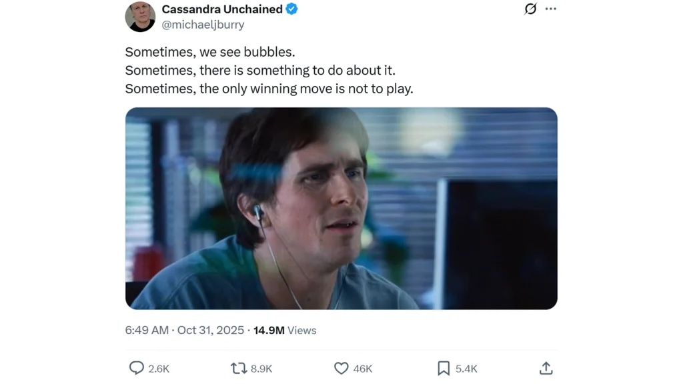Image resolution: width=683 pixels, height=384 pixels.
Task: Click the share upload icon
Action: click(546, 368)
